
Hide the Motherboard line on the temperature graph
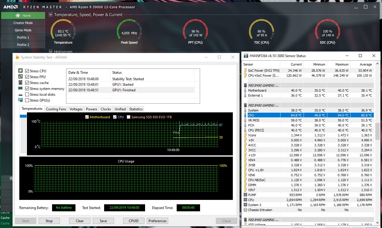pos(87,117)
